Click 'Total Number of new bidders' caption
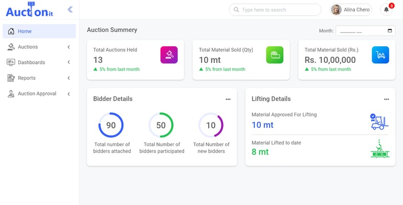This screenshot has height=205, width=403. (211, 148)
